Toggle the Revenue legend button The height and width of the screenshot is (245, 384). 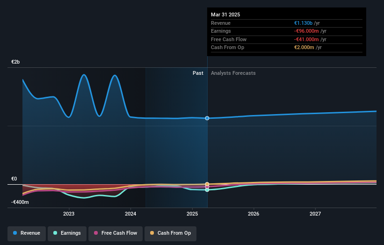27,233
